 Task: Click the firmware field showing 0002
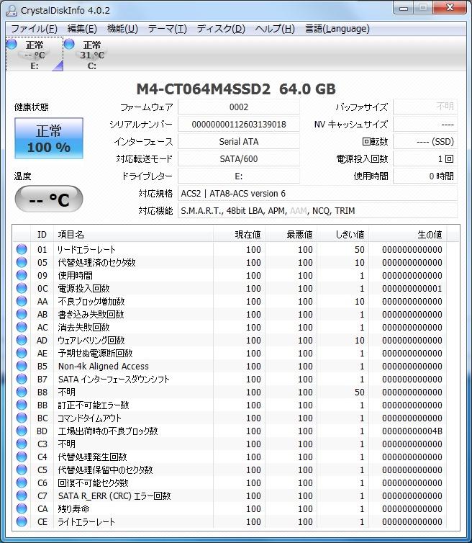pos(239,107)
